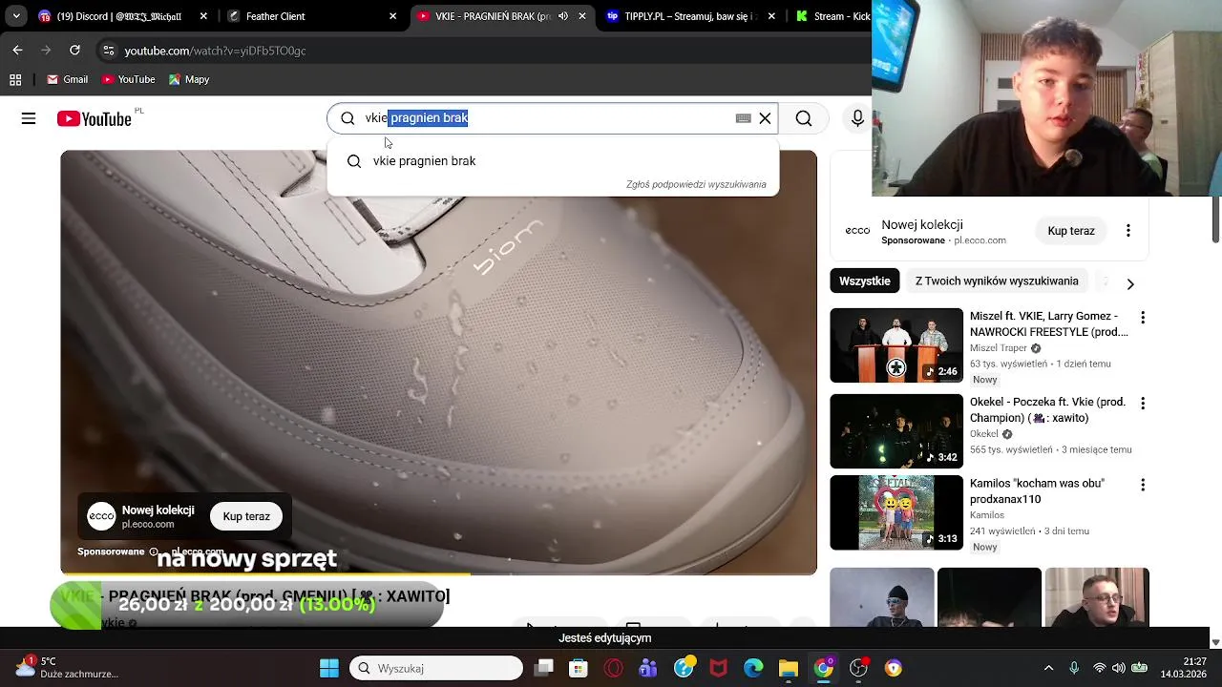Click the taskbar 'Wyszukaj' search box
Viewport: 1222px width, 687px height.
pyautogui.click(x=436, y=668)
